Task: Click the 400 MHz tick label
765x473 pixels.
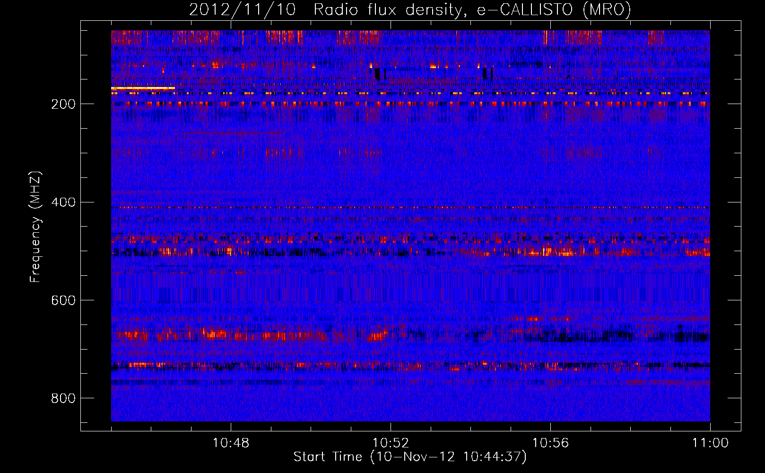Action: coord(63,202)
